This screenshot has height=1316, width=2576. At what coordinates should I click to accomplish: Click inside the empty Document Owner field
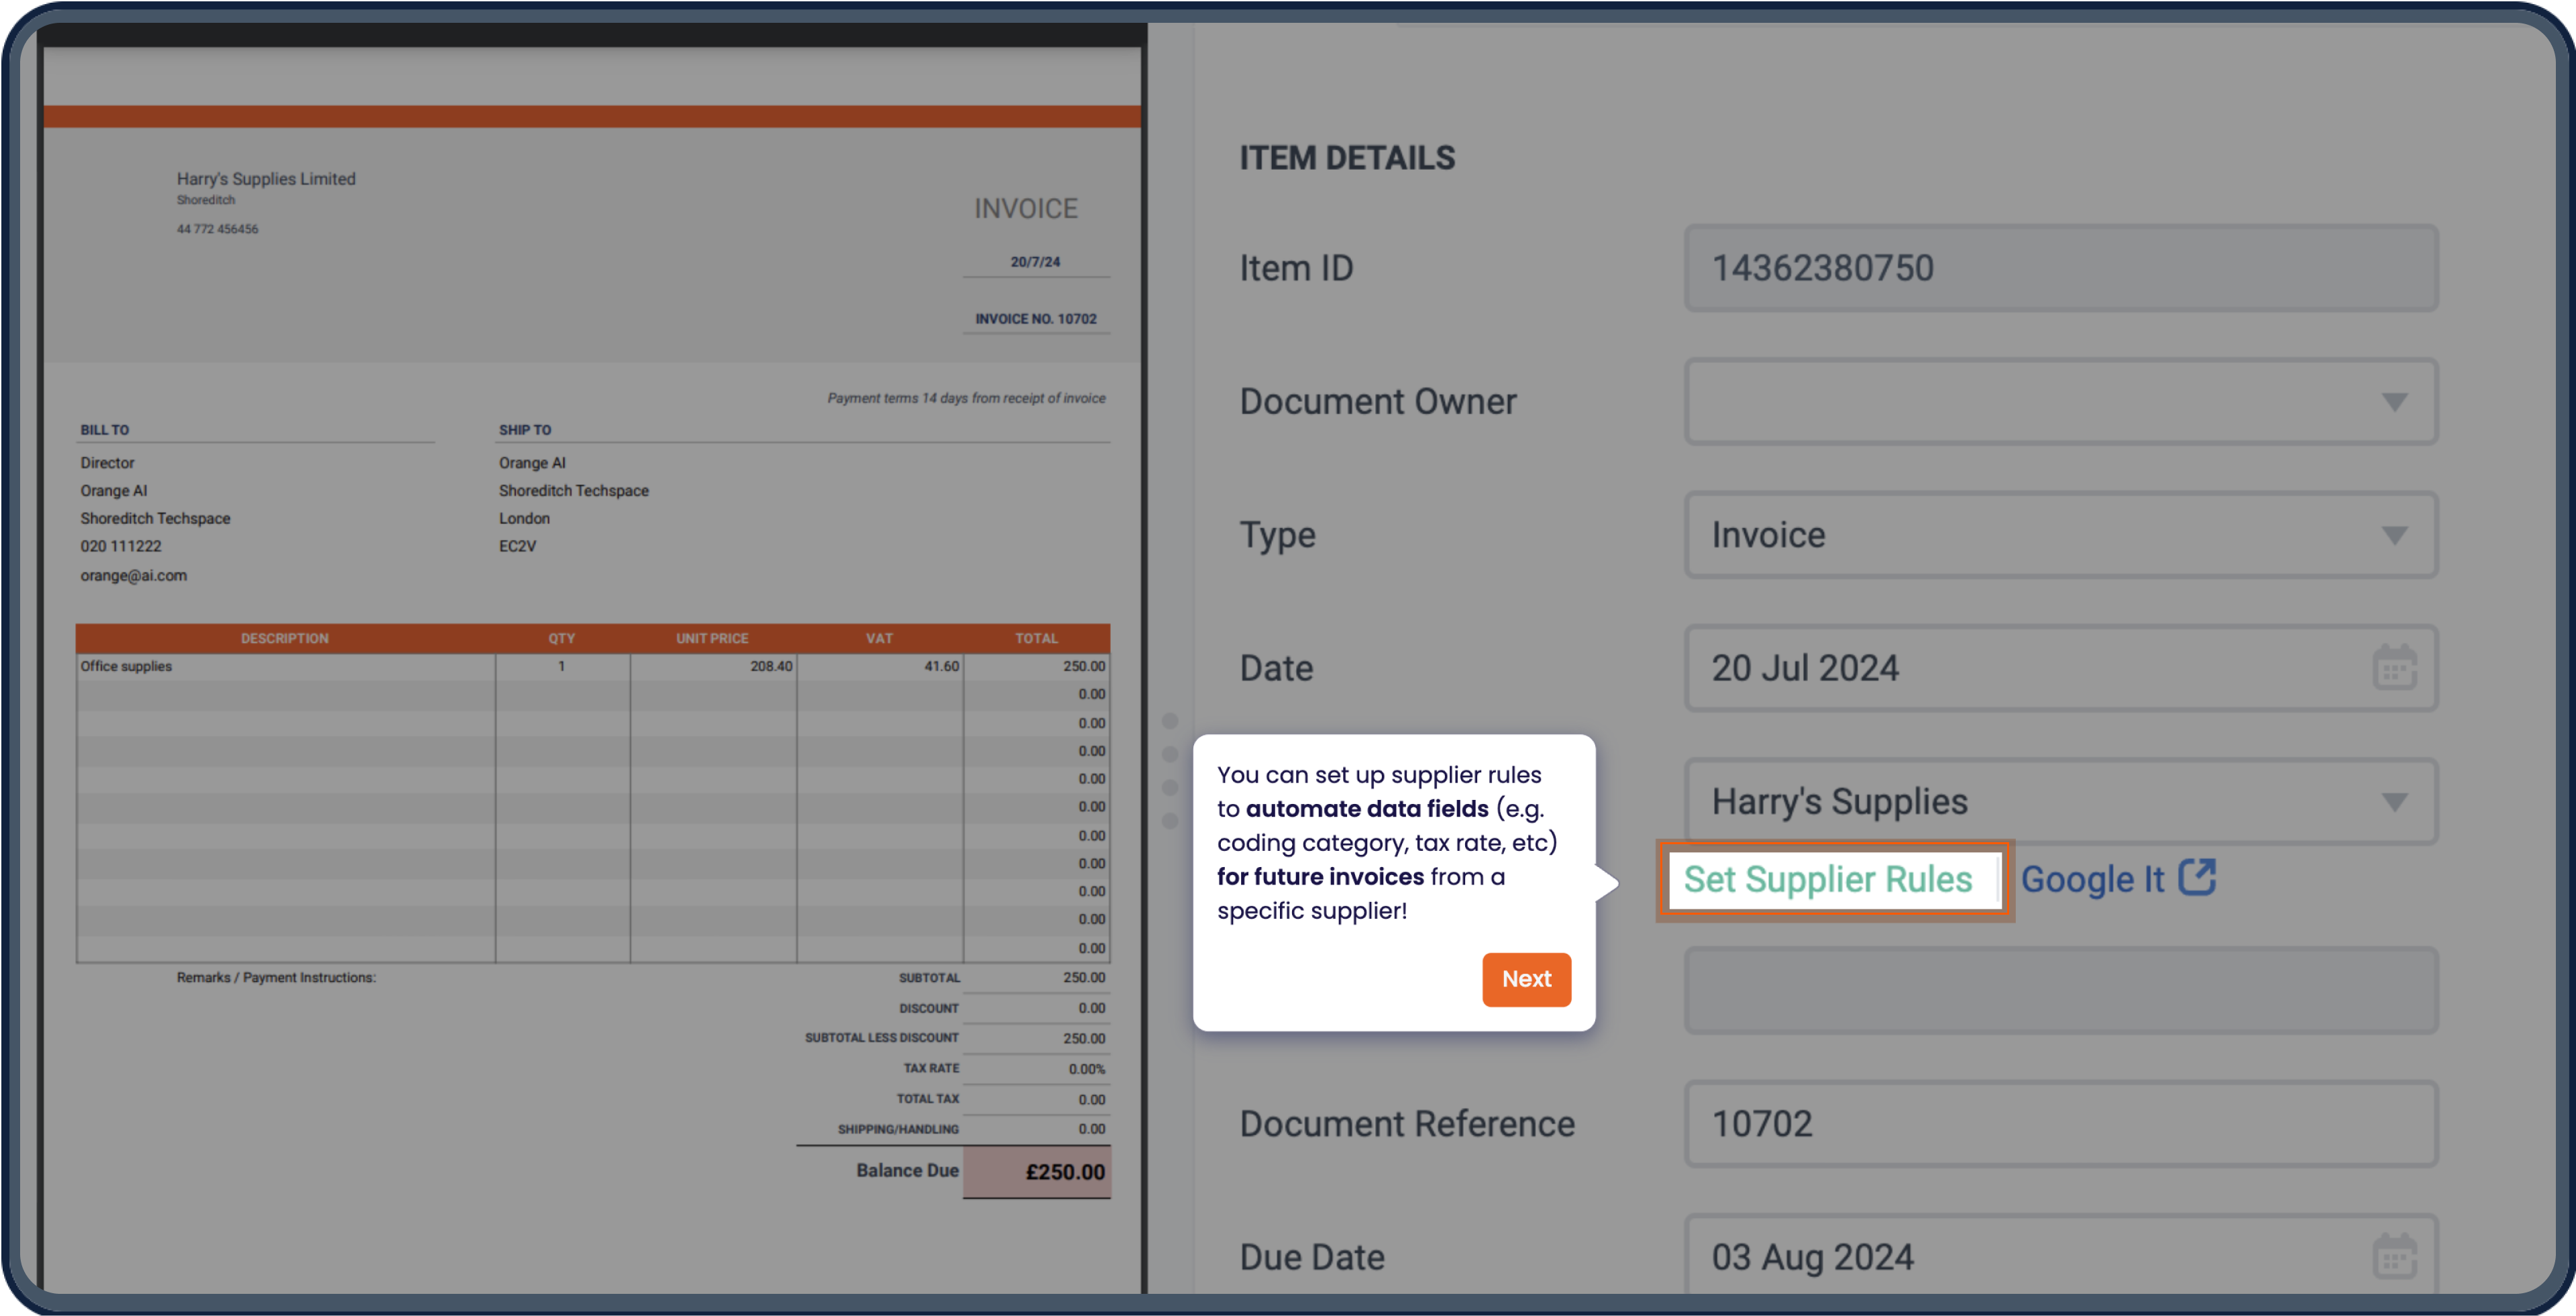coord(2000,401)
